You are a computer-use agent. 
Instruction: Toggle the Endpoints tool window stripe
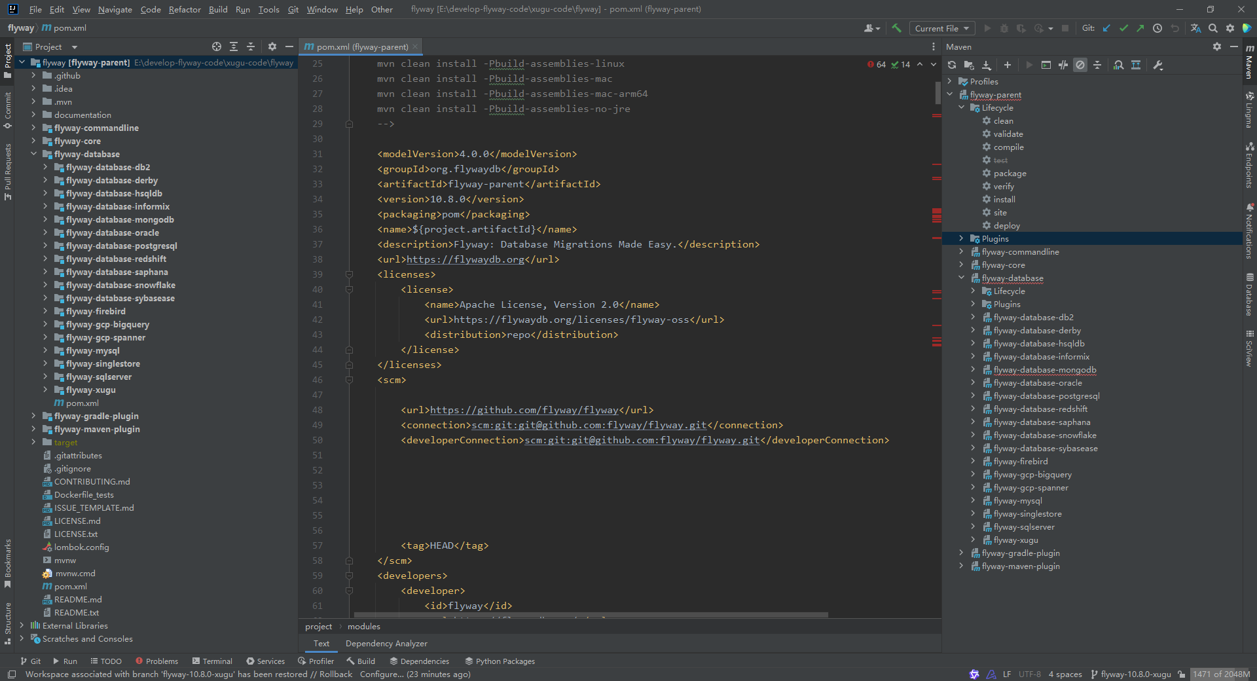(1249, 165)
